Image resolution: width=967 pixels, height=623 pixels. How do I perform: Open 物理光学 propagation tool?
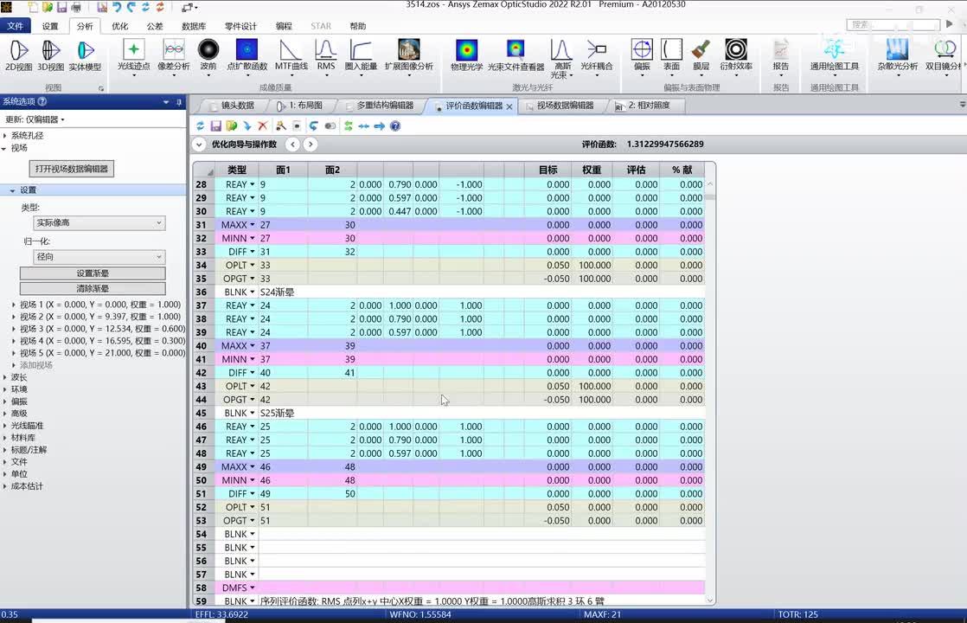467,55
